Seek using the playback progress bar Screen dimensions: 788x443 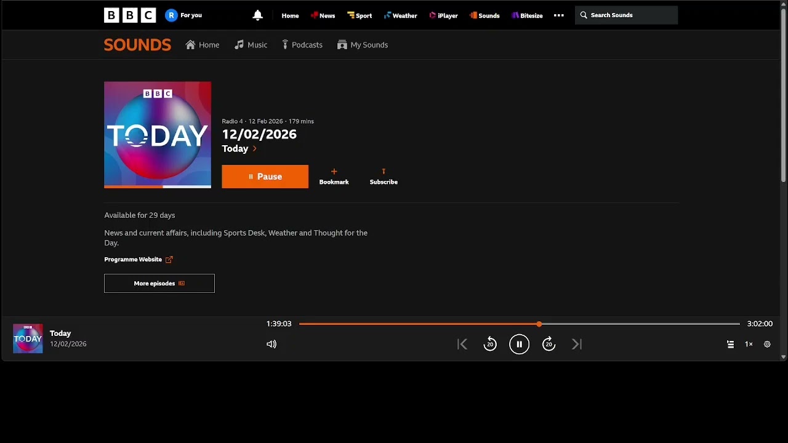(519, 324)
